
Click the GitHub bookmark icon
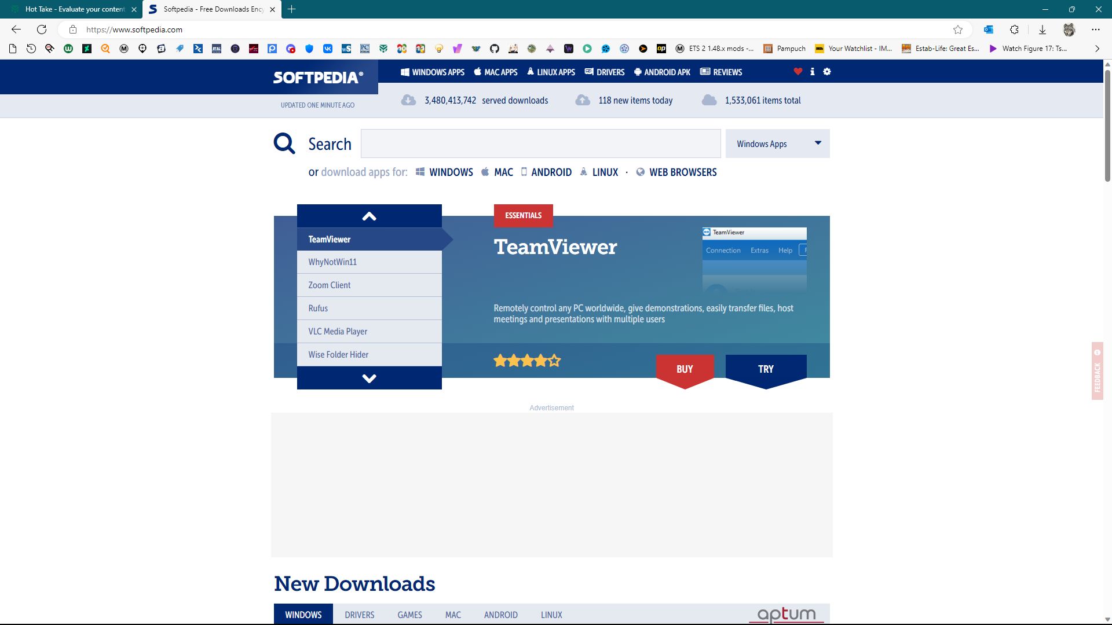(495, 49)
